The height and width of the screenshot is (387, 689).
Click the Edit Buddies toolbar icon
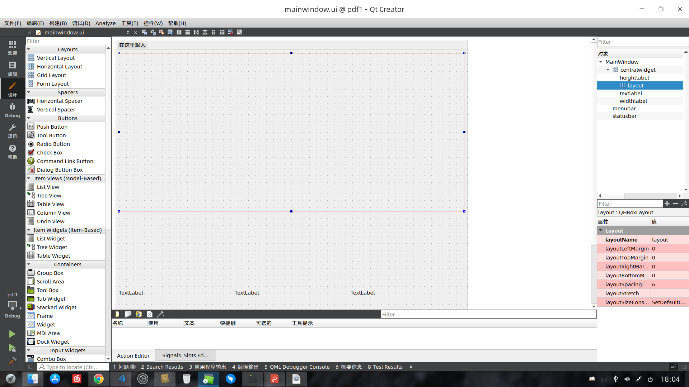161,32
